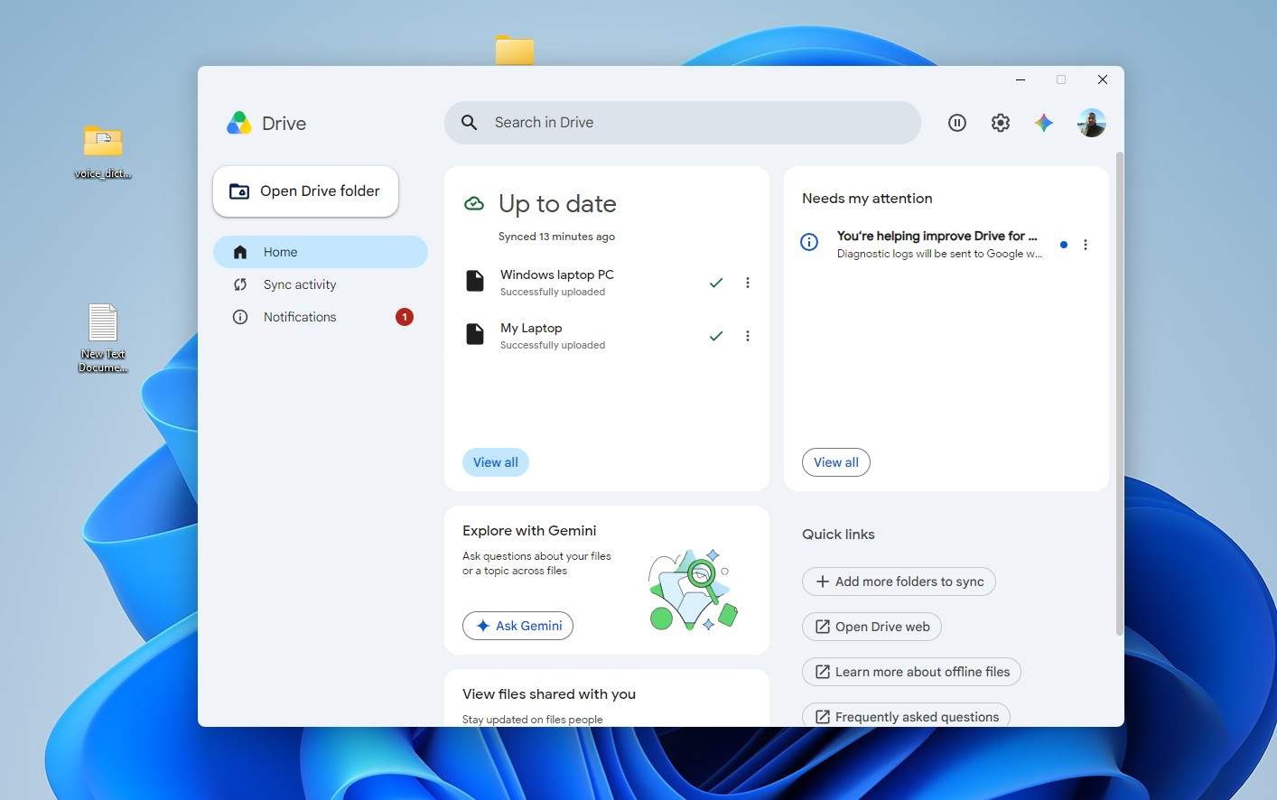The image size is (1277, 800).
Task: Click 'View files shared with you' heading
Action: click(549, 694)
